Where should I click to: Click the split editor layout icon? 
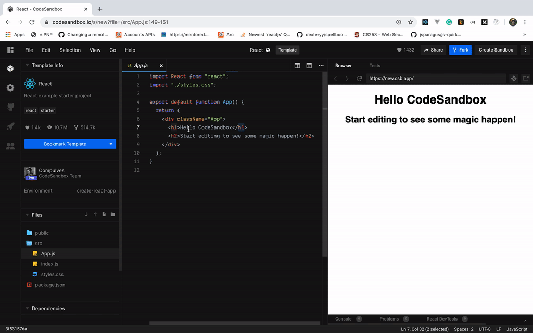tap(297, 66)
